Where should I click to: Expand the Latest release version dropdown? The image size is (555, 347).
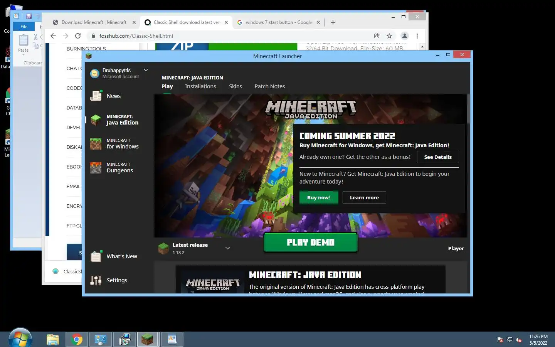coord(227,248)
